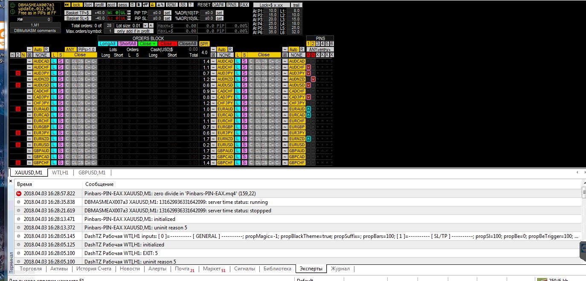
Task: Click EURNZD teal up-arrow pin marker
Action: 308,139
